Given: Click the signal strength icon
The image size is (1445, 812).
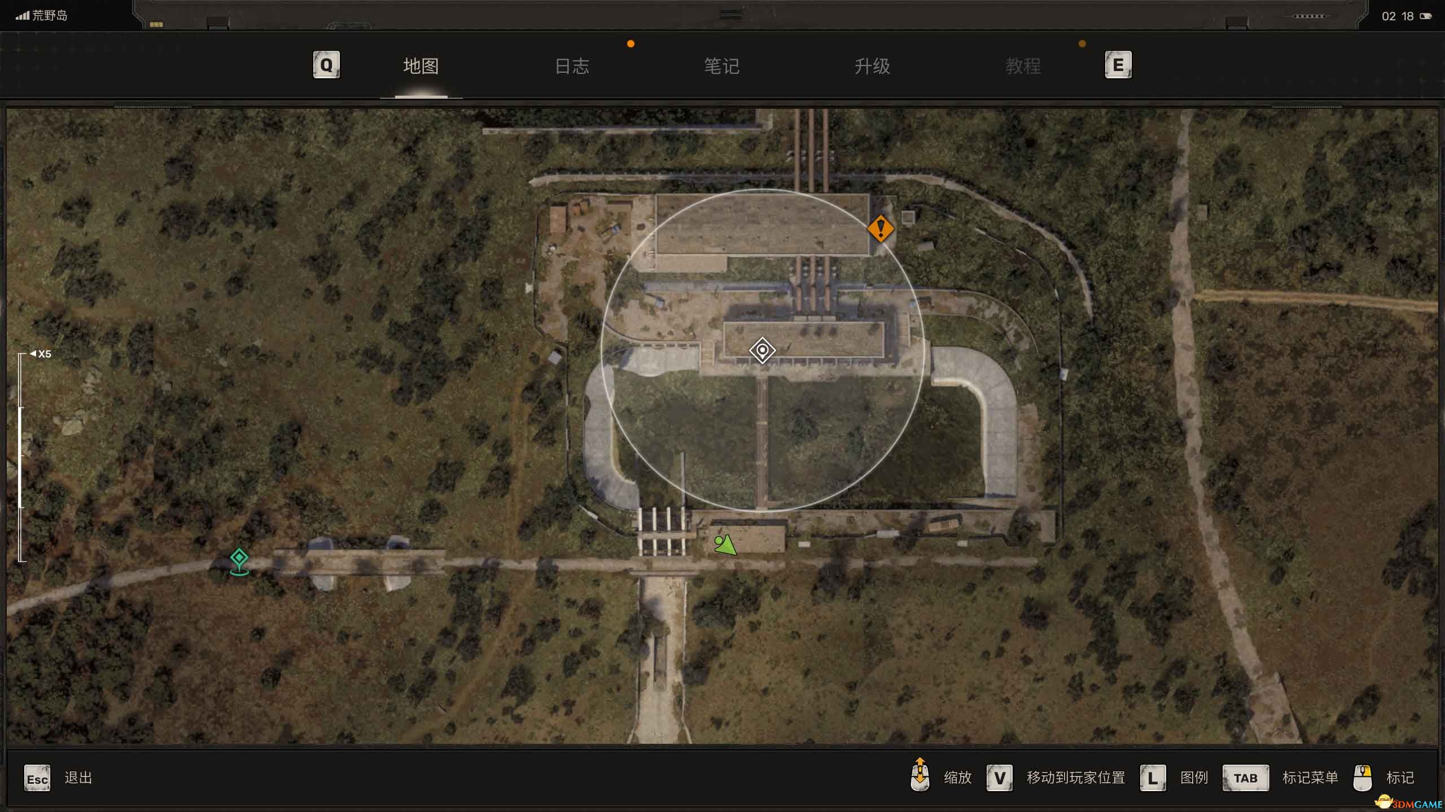Looking at the screenshot, I should [22, 16].
